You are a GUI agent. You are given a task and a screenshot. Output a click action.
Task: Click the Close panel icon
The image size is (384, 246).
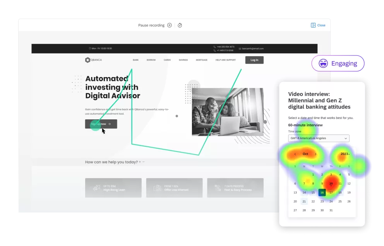pos(313,25)
